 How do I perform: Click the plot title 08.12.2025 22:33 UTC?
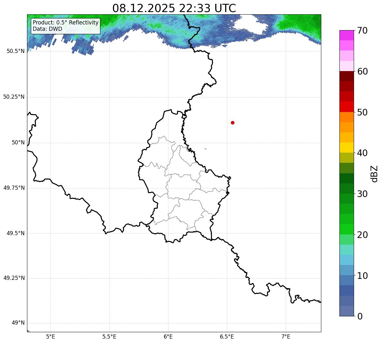pyautogui.click(x=174, y=8)
